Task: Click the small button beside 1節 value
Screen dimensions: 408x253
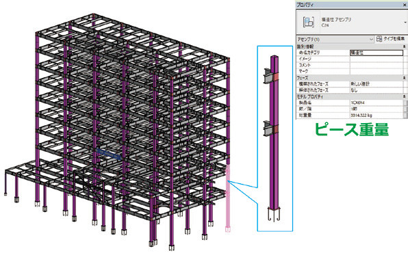Action: point(405,109)
